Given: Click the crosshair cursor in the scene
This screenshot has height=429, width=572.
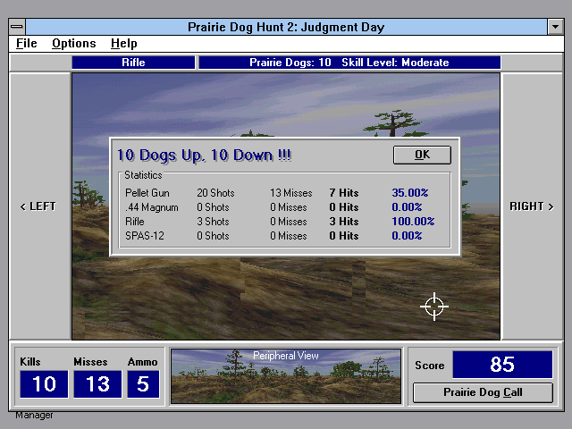Looking at the screenshot, I should 434,307.
